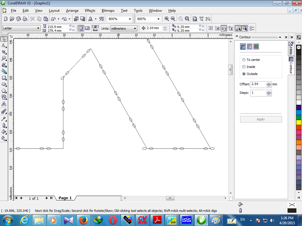
Task: Pick the yellow swatch in the palette
Action: tap(299, 122)
